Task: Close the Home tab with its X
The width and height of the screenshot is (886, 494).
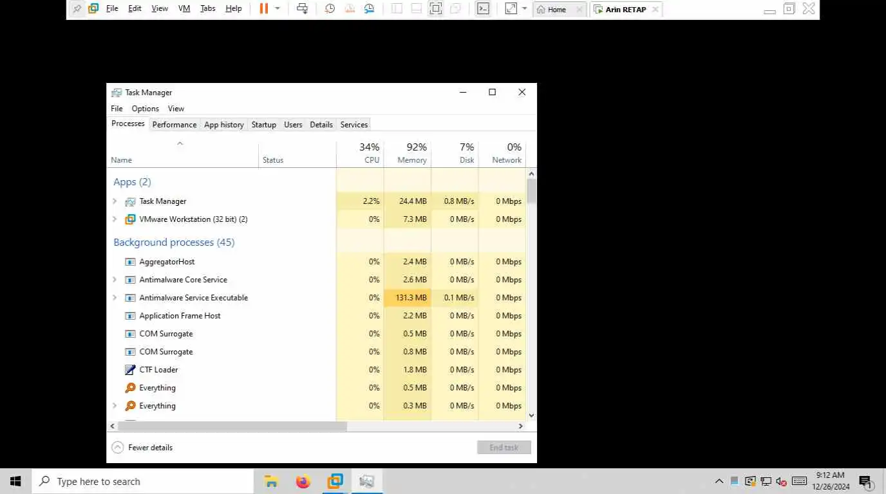Action: [x=580, y=10]
